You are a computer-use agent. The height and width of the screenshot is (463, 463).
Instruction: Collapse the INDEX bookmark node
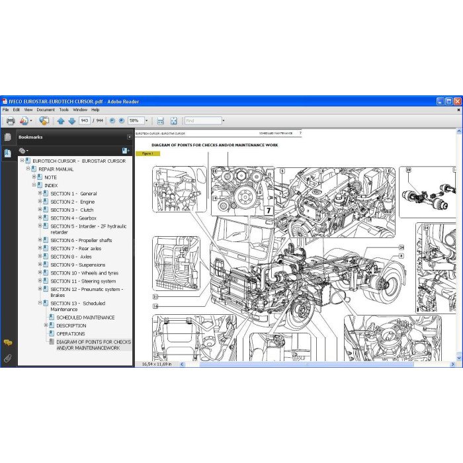[34, 185]
